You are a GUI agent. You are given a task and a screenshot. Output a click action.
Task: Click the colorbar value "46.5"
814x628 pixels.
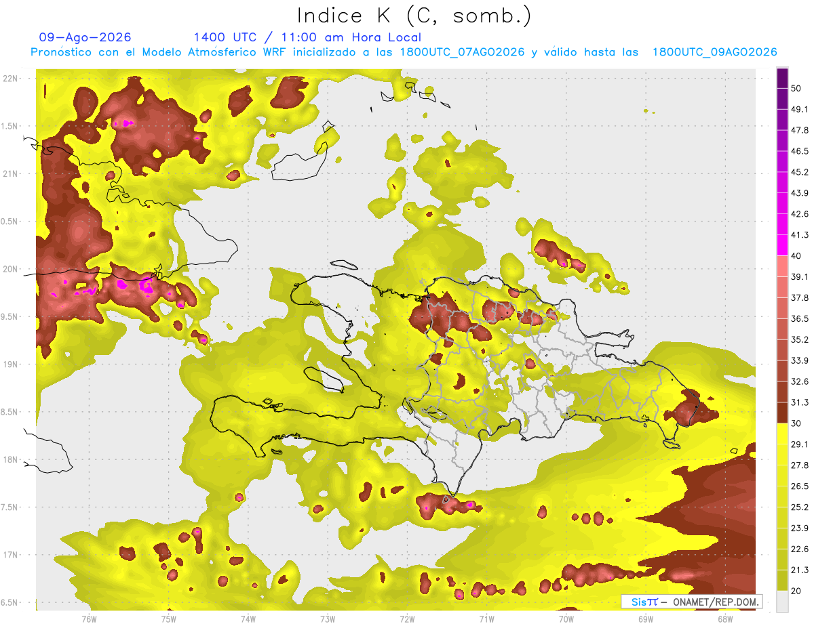click(799, 151)
